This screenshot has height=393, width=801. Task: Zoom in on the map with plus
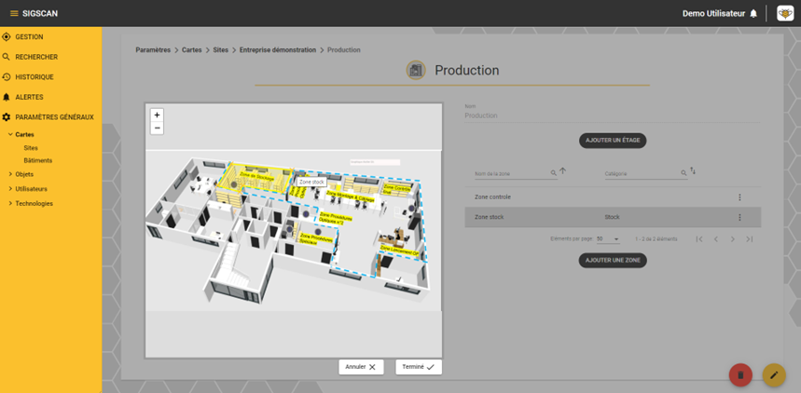click(157, 115)
